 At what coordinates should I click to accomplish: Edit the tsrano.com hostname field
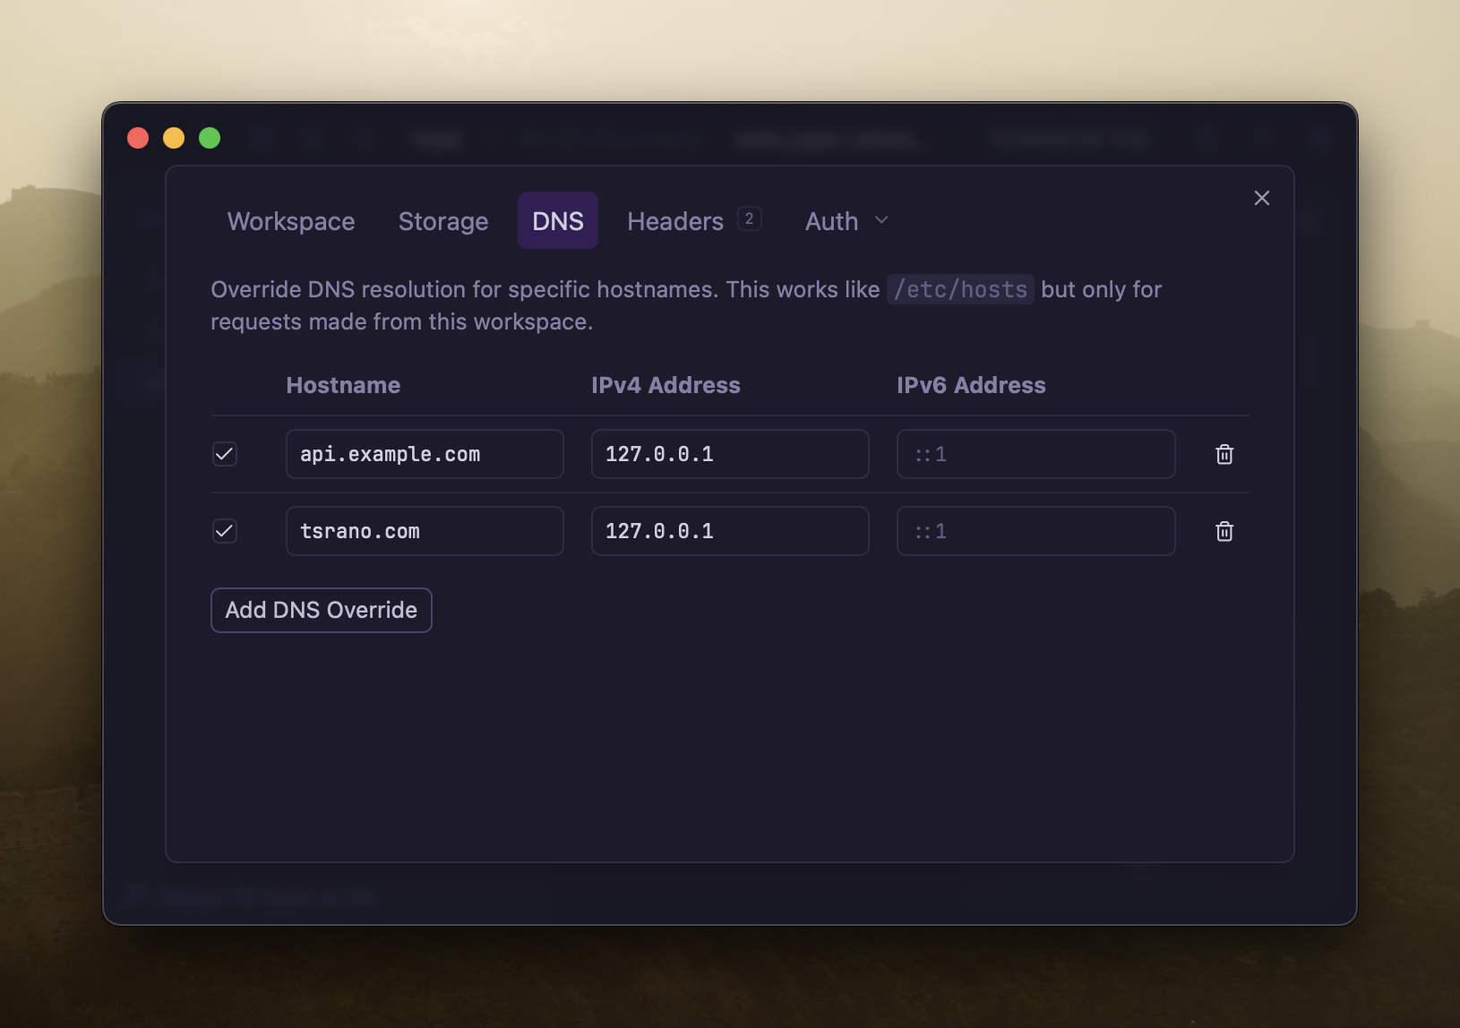point(425,531)
